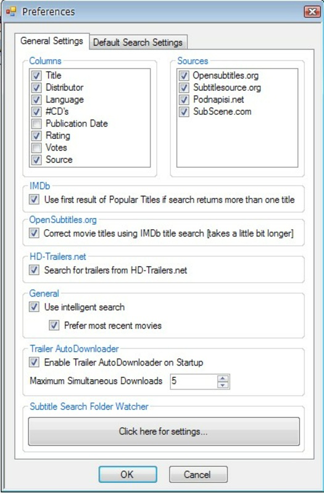Toggle the SubScene.com source checkbox
The height and width of the screenshot is (494, 324).
(184, 112)
